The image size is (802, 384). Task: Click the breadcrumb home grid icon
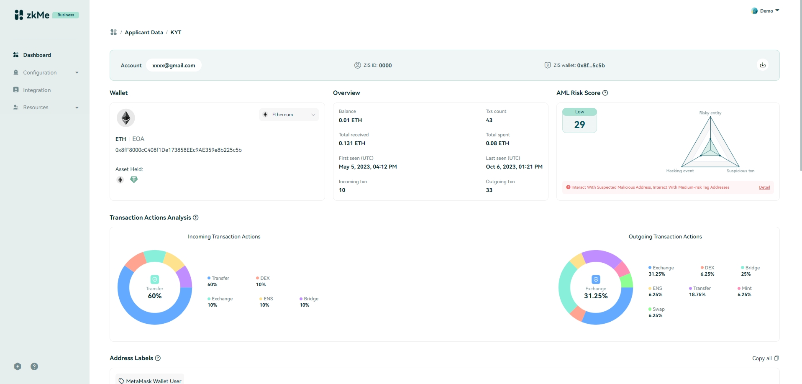113,32
